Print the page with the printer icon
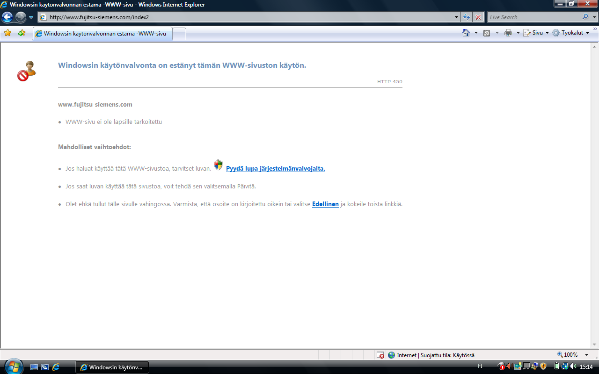This screenshot has width=599, height=374. (508, 33)
